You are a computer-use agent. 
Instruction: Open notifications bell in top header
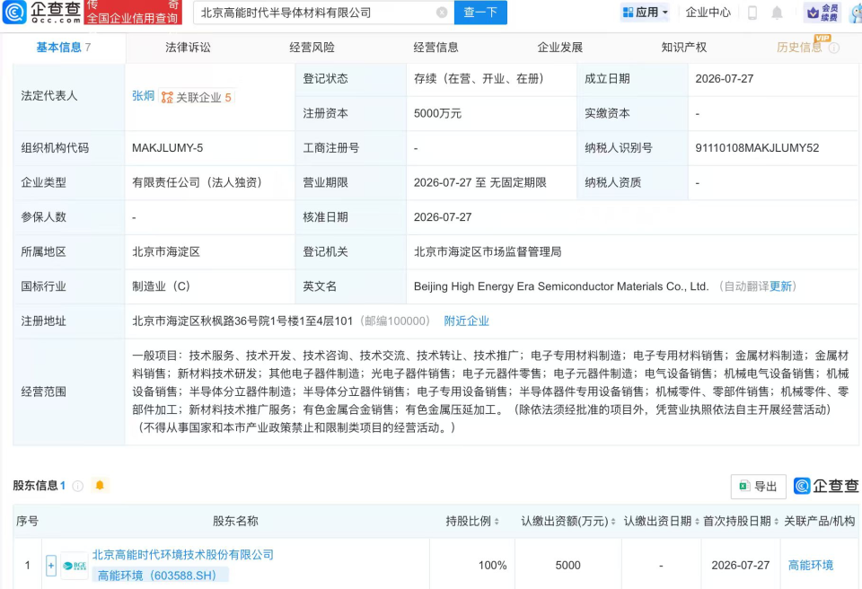(777, 12)
